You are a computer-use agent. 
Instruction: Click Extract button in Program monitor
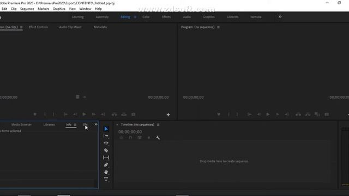[308, 114]
